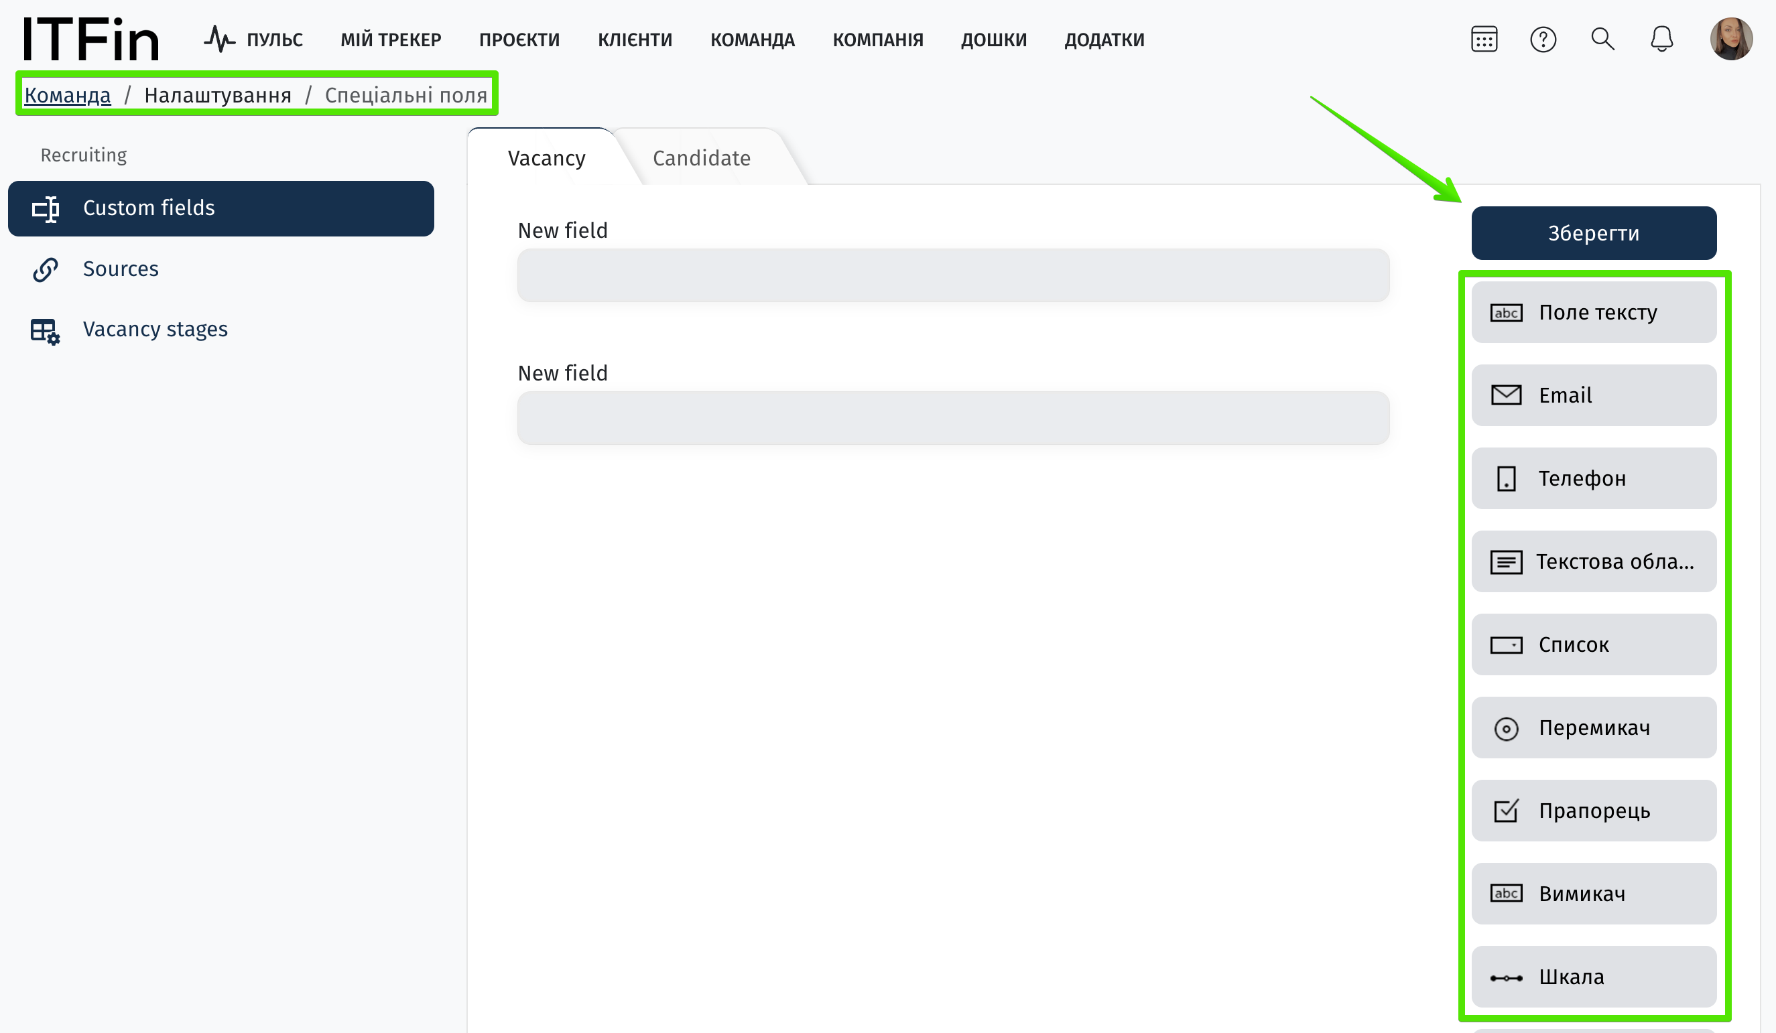
Task: Click Налаштування in the breadcrumb
Action: click(218, 94)
